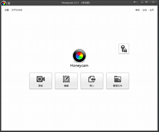159x132 pixels.
Task: Maximize the Honeycam window
Action: [147, 2]
